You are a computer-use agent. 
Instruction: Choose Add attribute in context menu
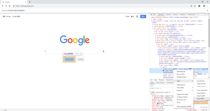click(183, 72)
